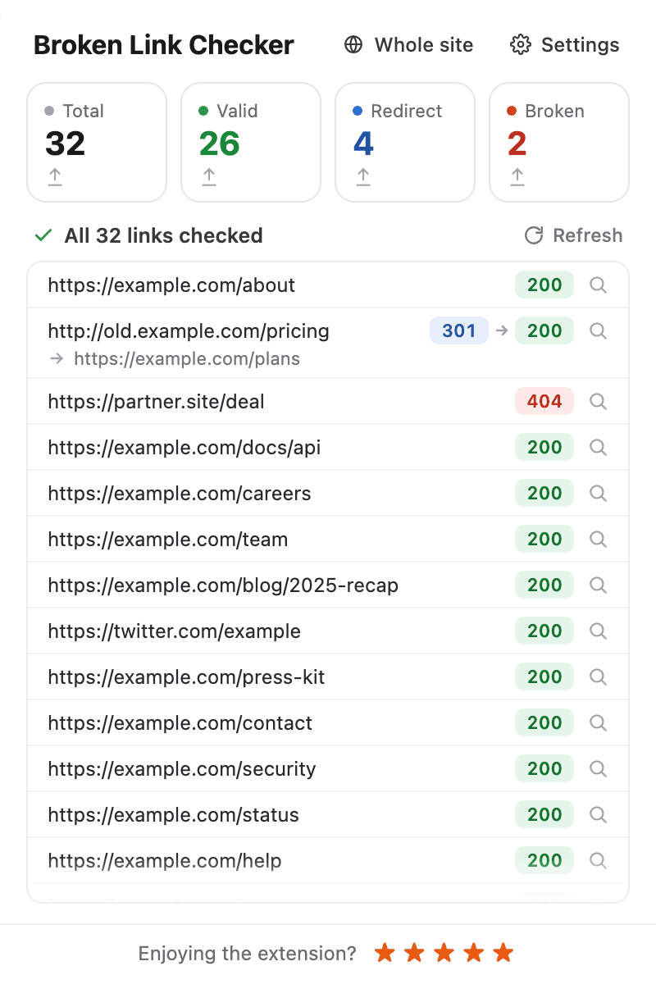Inspect old.example.com/pricing link with magnifier
This screenshot has width=656, height=984.
(x=599, y=331)
